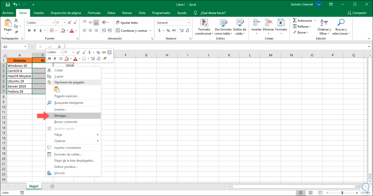Open the Name Box dropdown arrow
This screenshot has height=196, width=373.
(25, 47)
